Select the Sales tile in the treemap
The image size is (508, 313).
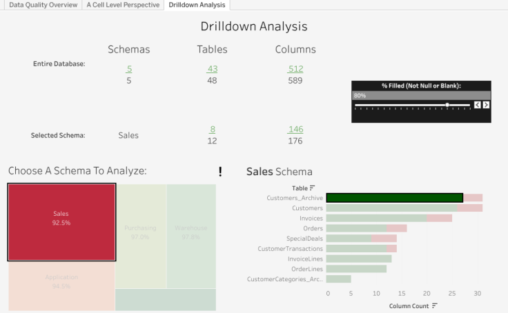pyautogui.click(x=61, y=222)
